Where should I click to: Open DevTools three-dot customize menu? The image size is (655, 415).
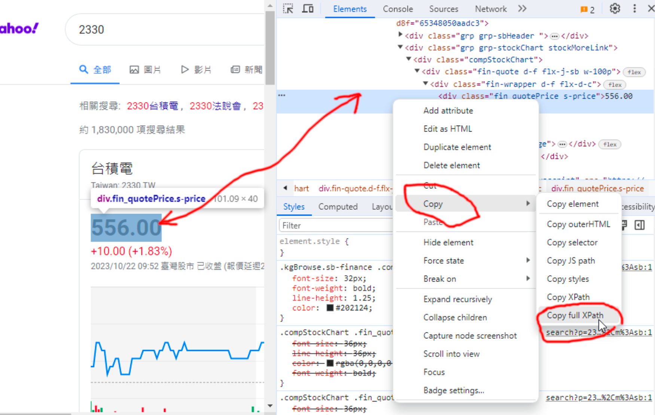coord(634,9)
